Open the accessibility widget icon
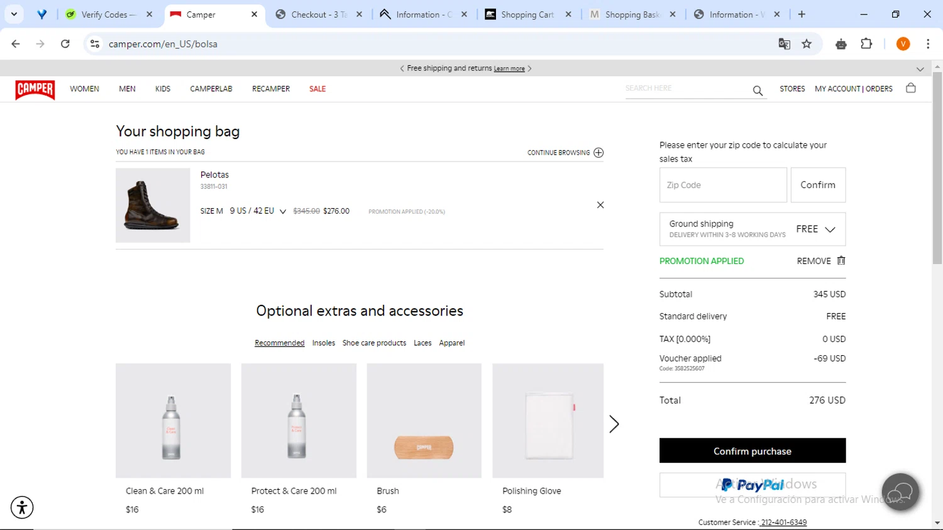 (22, 507)
